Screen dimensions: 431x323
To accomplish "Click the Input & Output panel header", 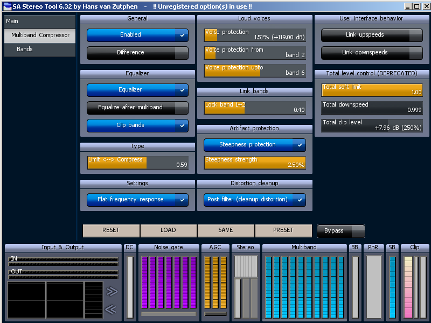I will 63,248.
